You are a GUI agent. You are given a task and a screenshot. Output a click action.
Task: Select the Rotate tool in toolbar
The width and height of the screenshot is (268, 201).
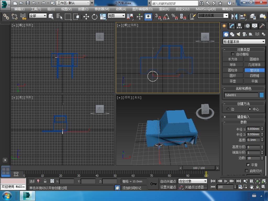[94, 17]
